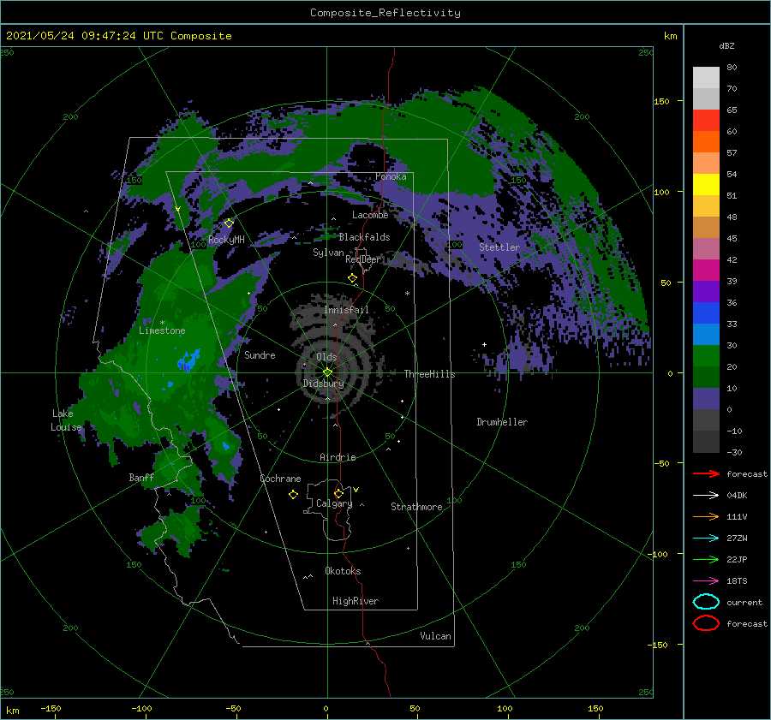Pick the slate purple 10 dBZ swatch
771x720 pixels.
coord(706,398)
